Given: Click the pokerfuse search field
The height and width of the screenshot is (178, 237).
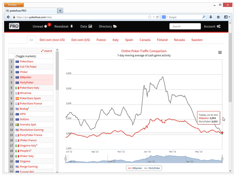Looking at the screenshot, I should [x=185, y=26].
